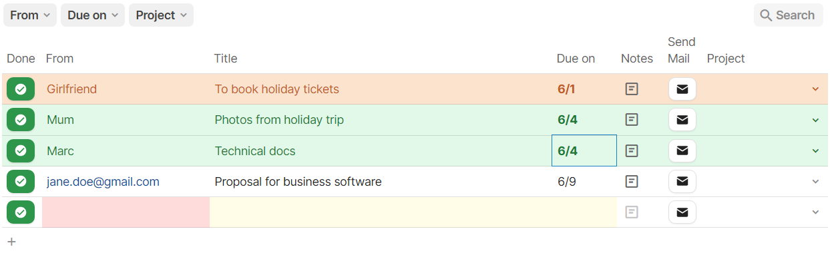This screenshot has height=259, width=830.
Task: Open the From filter dropdown
Action: click(x=30, y=15)
